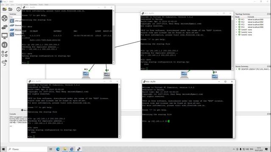Image resolution: width=271 pixels, height=152 pixels.
Task: Maximize the PC4 PuTTY window
Action: 225,81
